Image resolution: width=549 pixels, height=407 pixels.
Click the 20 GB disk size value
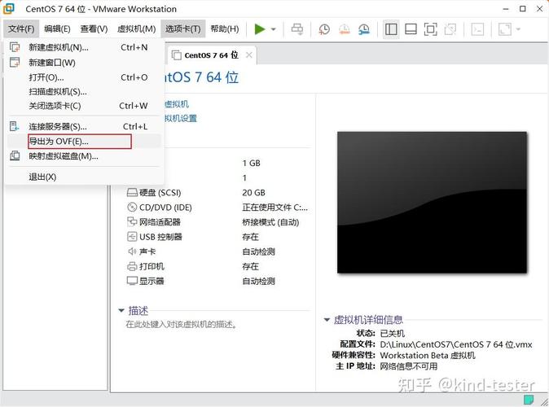(x=253, y=193)
